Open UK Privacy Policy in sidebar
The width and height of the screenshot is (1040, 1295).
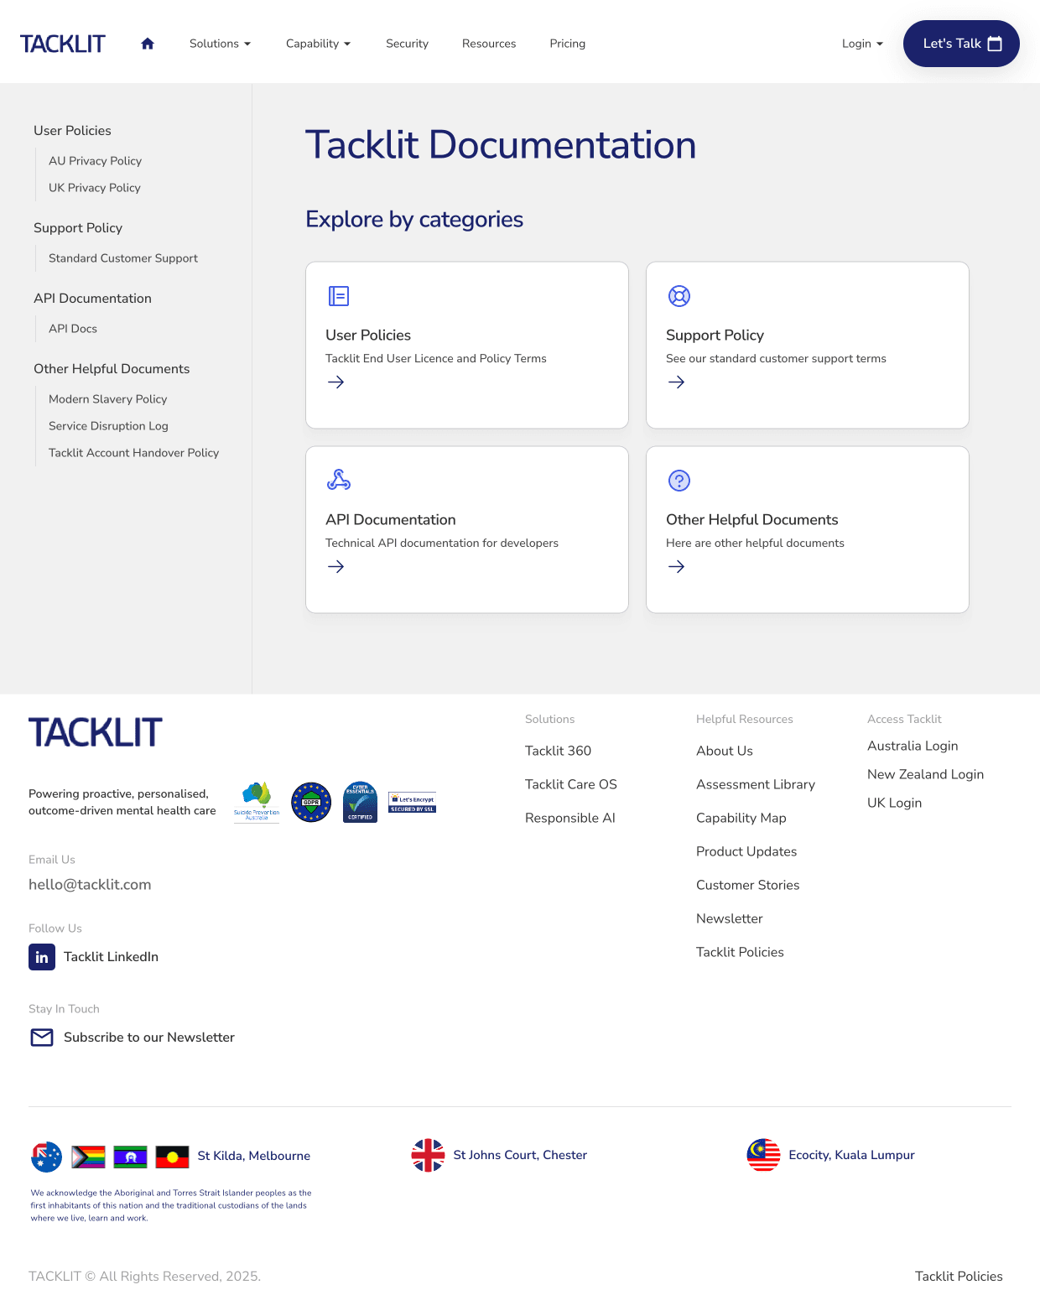[95, 188]
